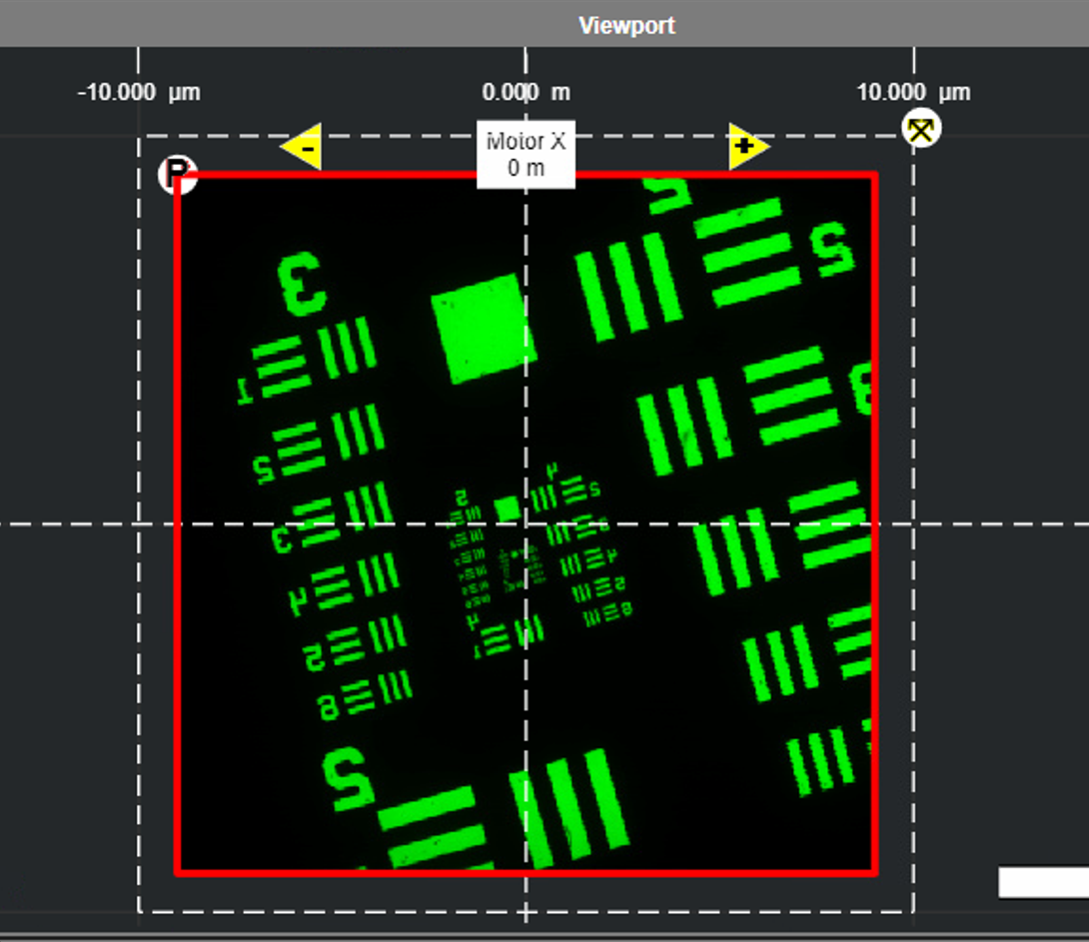1089x942 pixels.
Task: Click the tall vertical bars left of the upper-right S
Action: (628, 285)
